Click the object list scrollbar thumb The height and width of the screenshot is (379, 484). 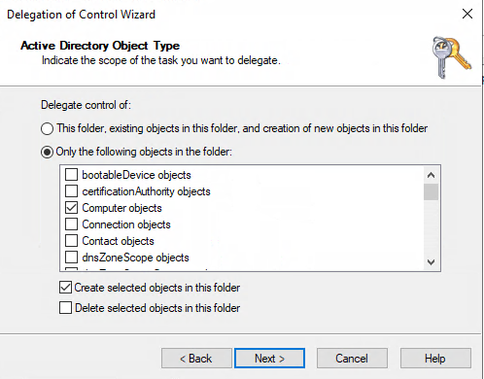click(x=431, y=191)
